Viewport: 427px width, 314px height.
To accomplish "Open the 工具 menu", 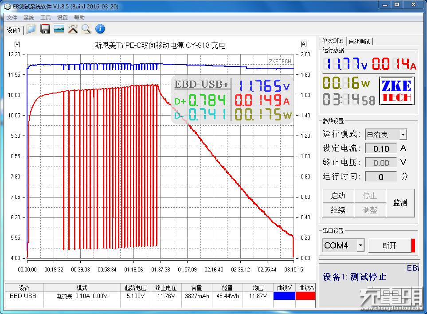I will pos(46,18).
